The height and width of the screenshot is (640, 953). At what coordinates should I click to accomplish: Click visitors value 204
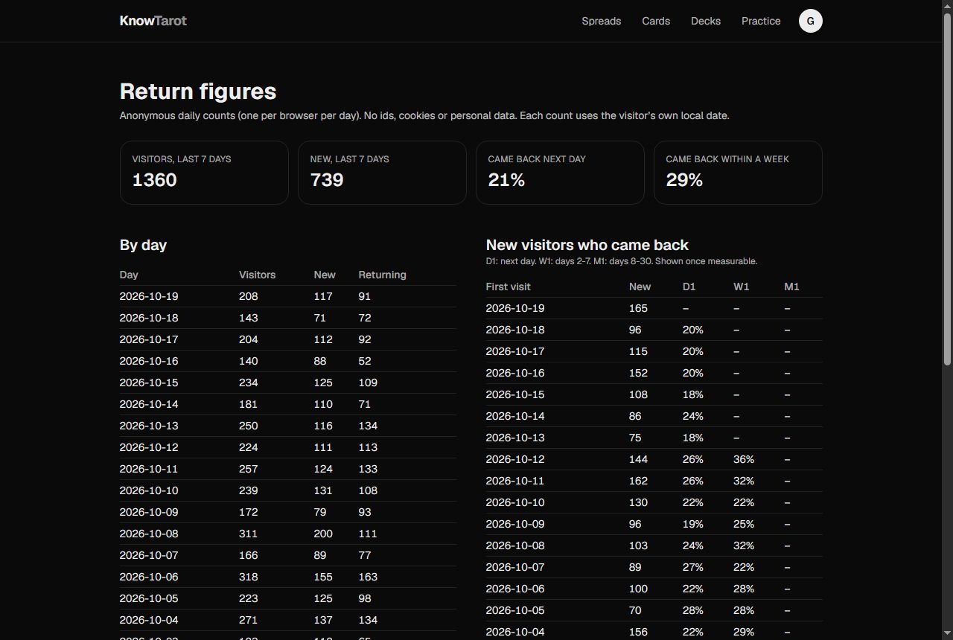249,339
